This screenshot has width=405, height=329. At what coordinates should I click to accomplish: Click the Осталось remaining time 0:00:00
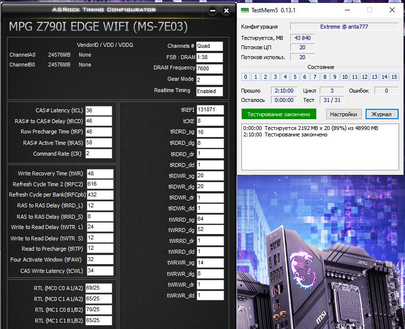tap(284, 100)
